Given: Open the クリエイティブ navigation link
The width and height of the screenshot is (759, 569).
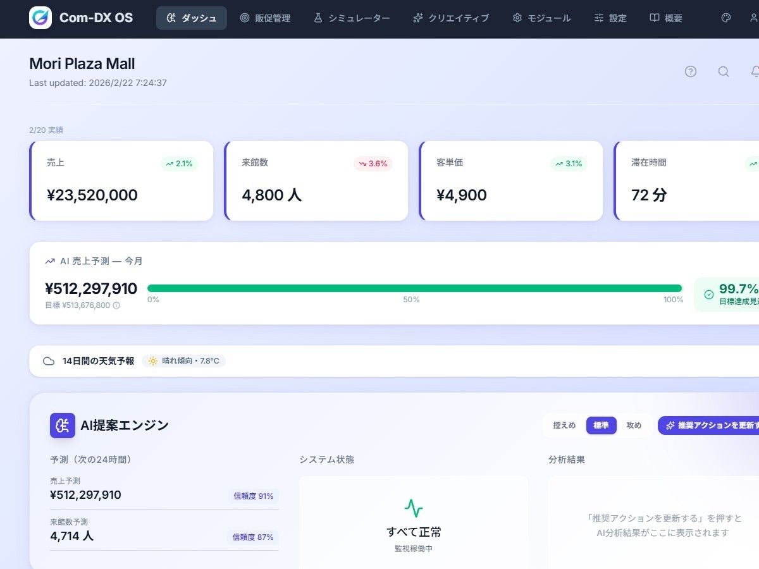Looking at the screenshot, I should [x=451, y=18].
